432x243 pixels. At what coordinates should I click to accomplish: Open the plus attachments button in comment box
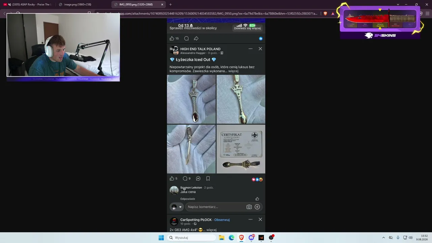[x=257, y=207]
